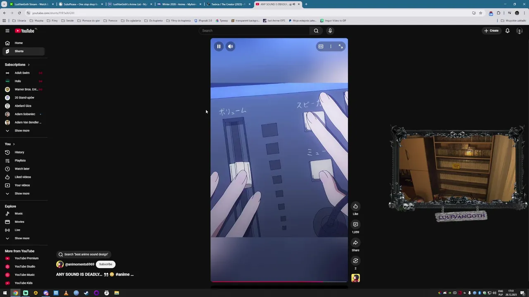Open History in sidebar
The height and width of the screenshot is (297, 529).
(x=23, y=152)
